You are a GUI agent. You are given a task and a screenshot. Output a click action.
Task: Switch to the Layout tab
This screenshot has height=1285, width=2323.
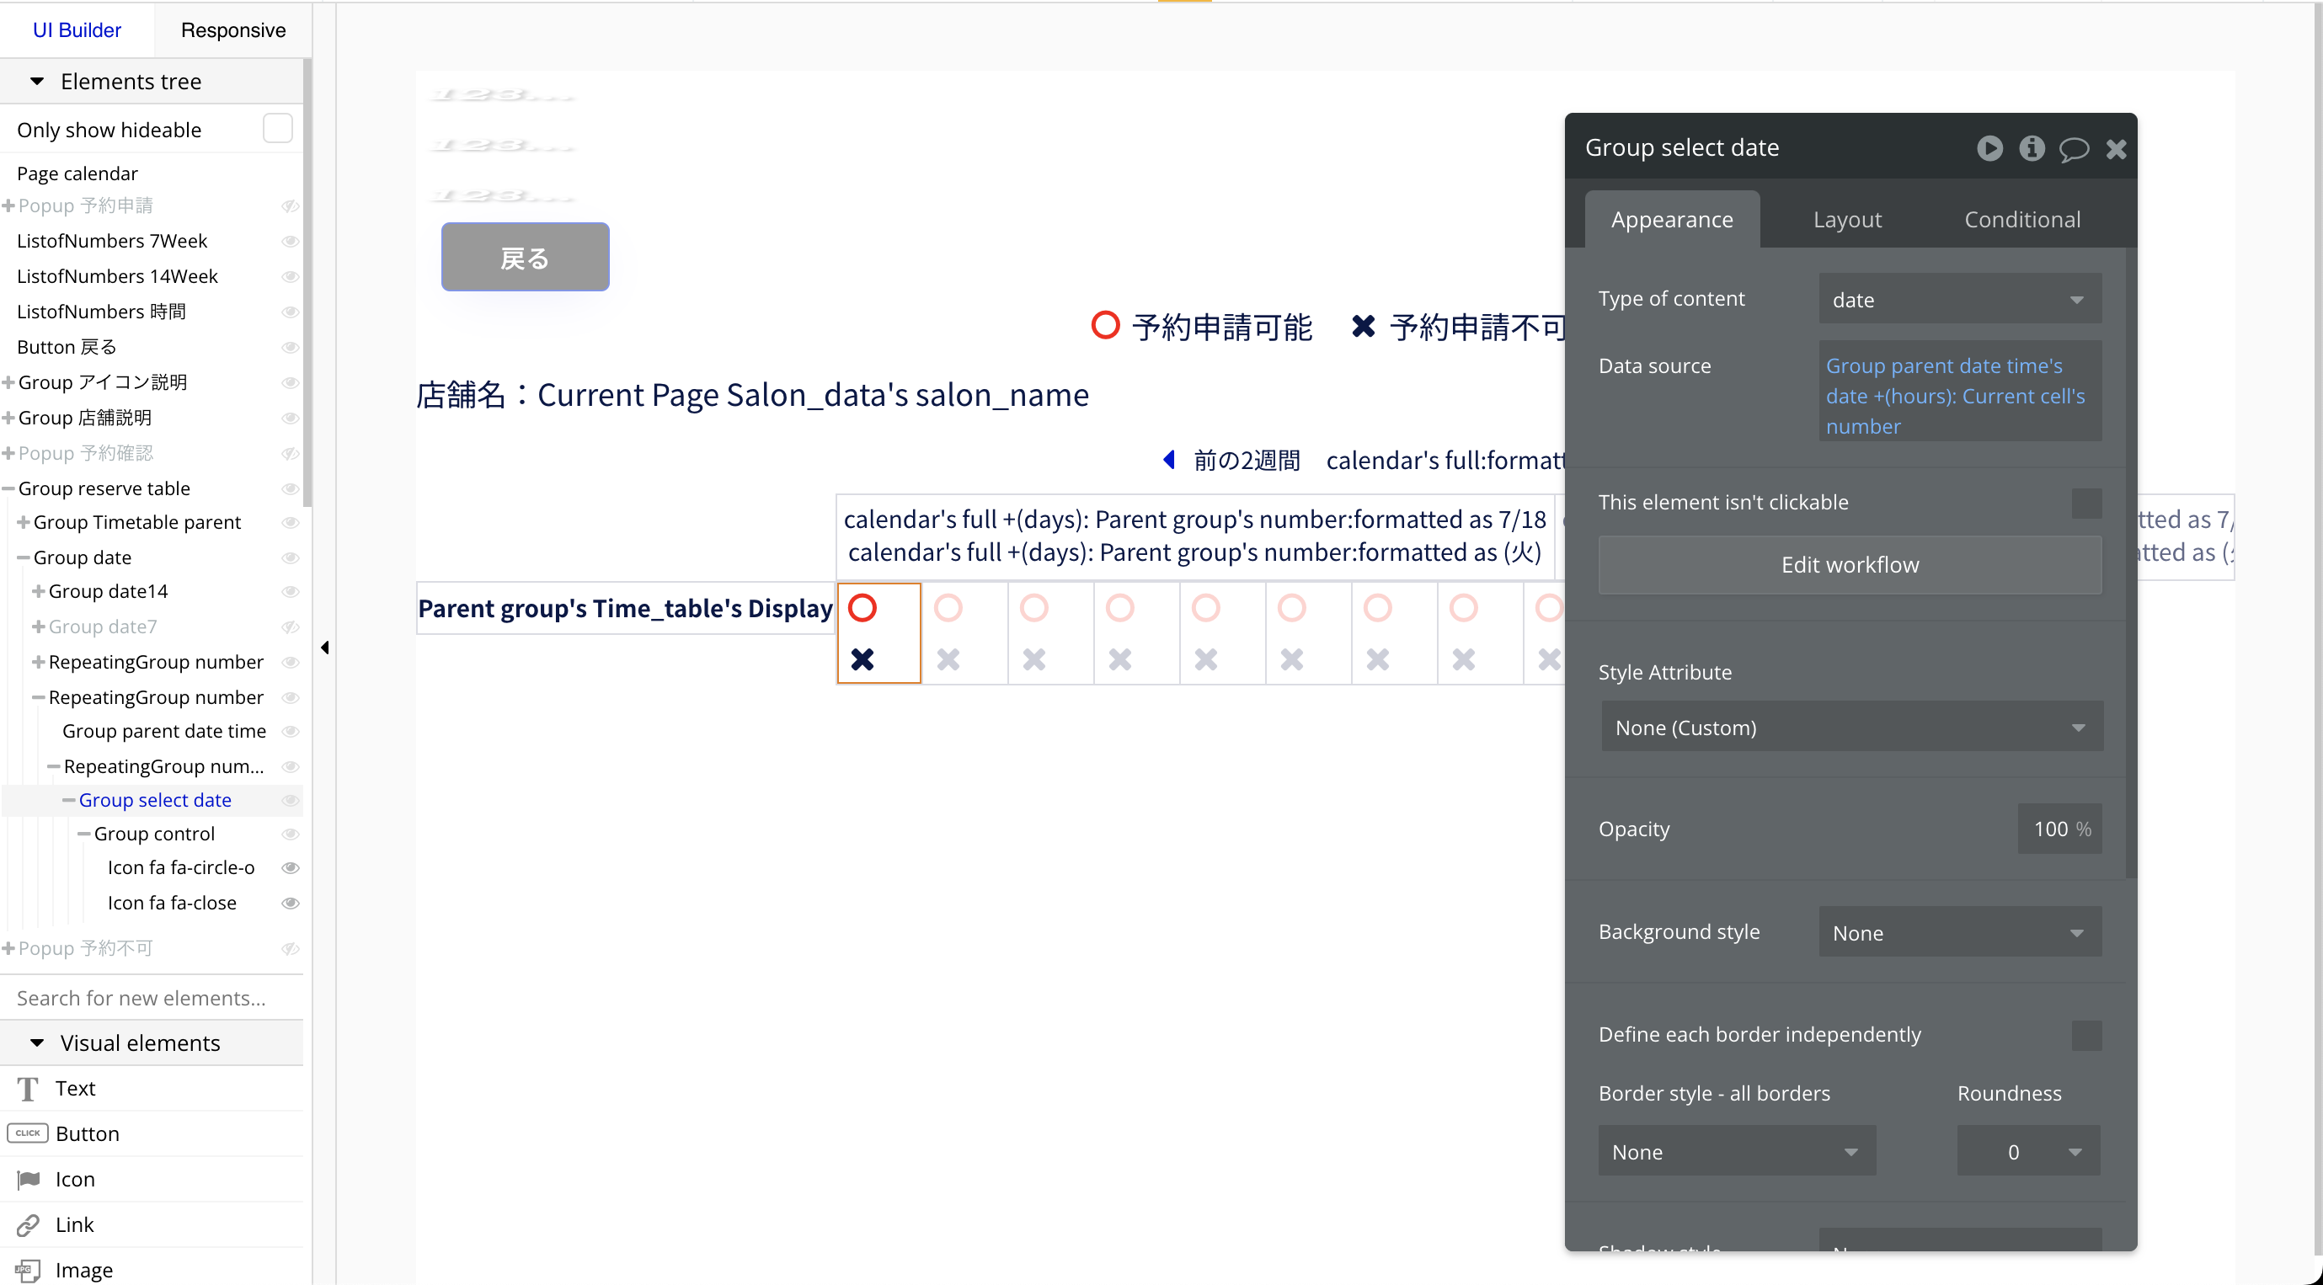[x=1846, y=219]
